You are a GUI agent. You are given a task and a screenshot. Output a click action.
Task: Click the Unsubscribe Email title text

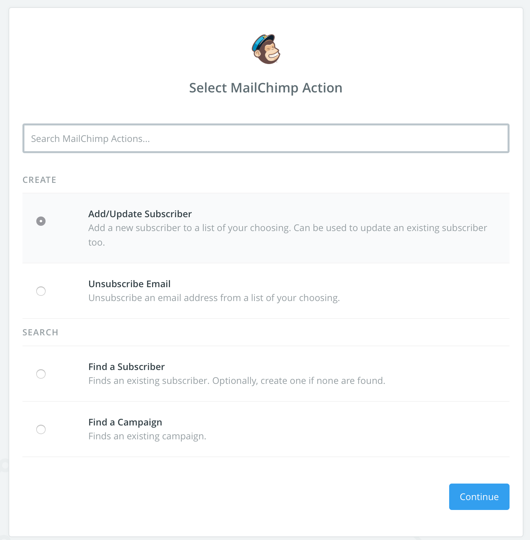(x=129, y=284)
